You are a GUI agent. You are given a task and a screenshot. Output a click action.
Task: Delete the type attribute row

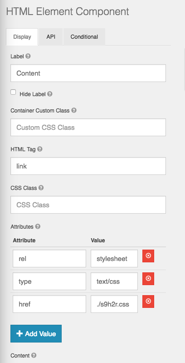pos(148,278)
